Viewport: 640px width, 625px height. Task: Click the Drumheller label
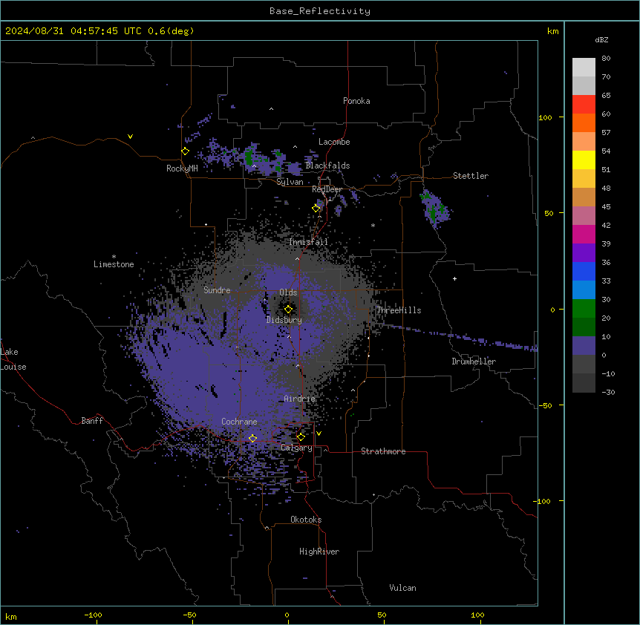(474, 361)
